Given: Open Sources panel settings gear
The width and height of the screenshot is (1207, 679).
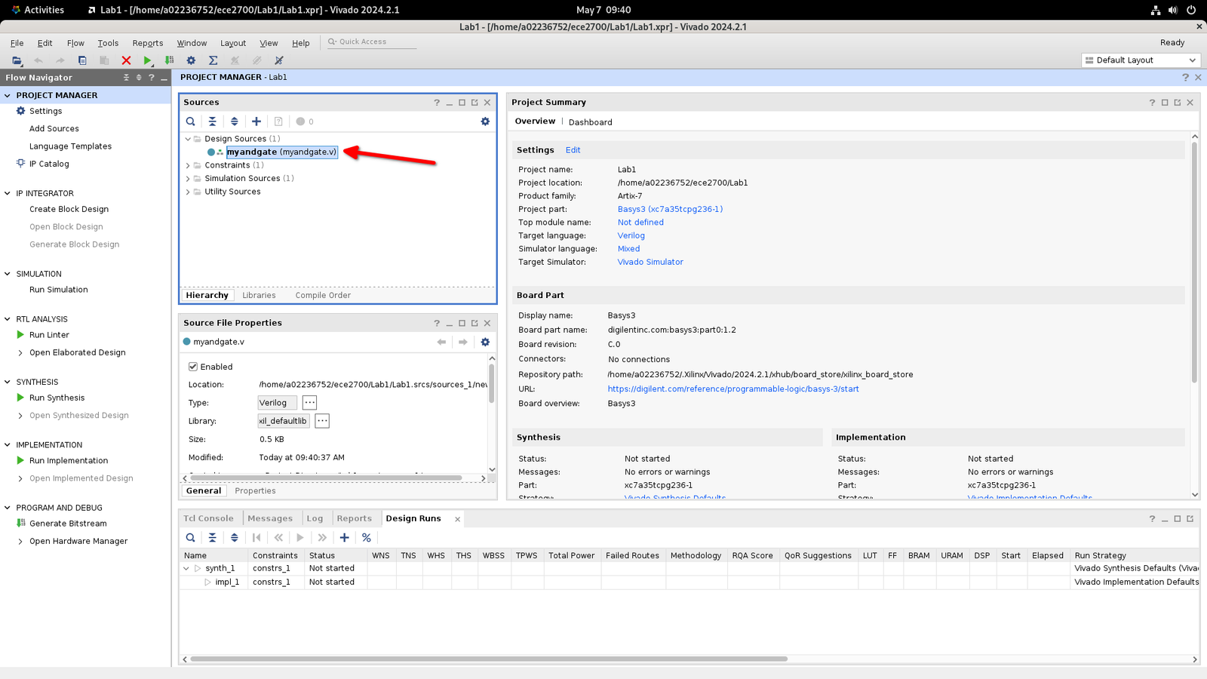Looking at the screenshot, I should pyautogui.click(x=485, y=121).
